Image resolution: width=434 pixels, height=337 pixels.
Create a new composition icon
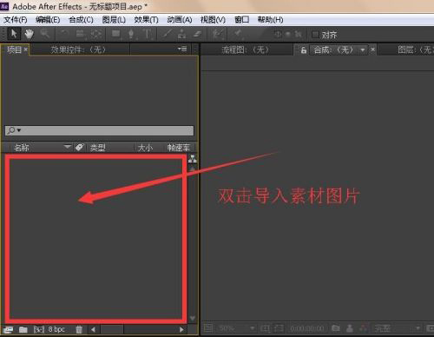(x=39, y=329)
